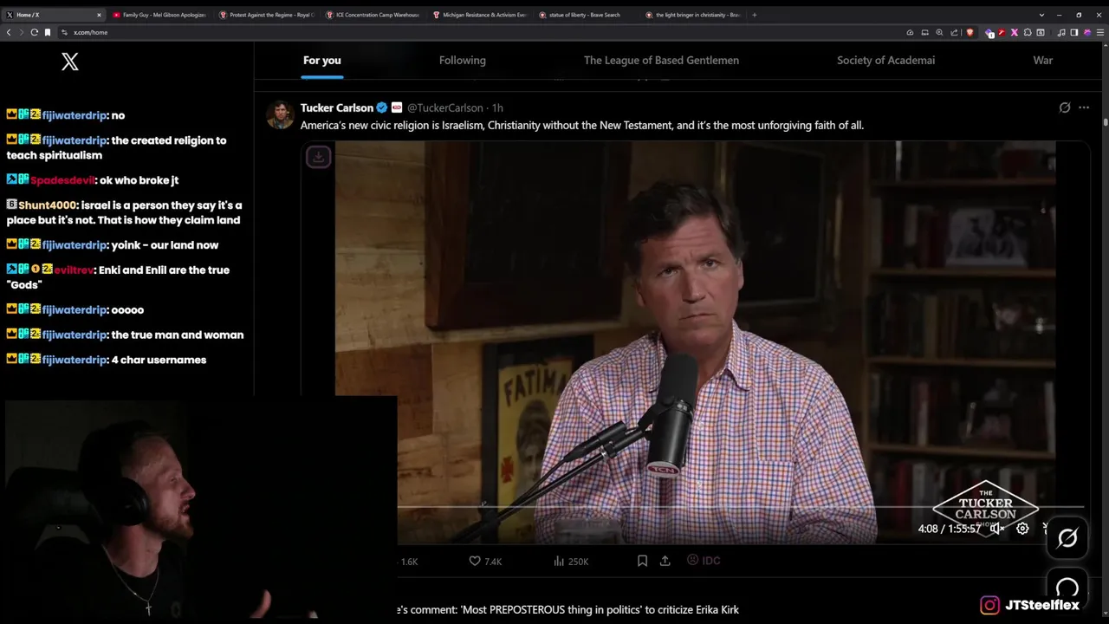The height and width of the screenshot is (624, 1109).
Task: Click the X logo in the sidebar
Action: (70, 62)
